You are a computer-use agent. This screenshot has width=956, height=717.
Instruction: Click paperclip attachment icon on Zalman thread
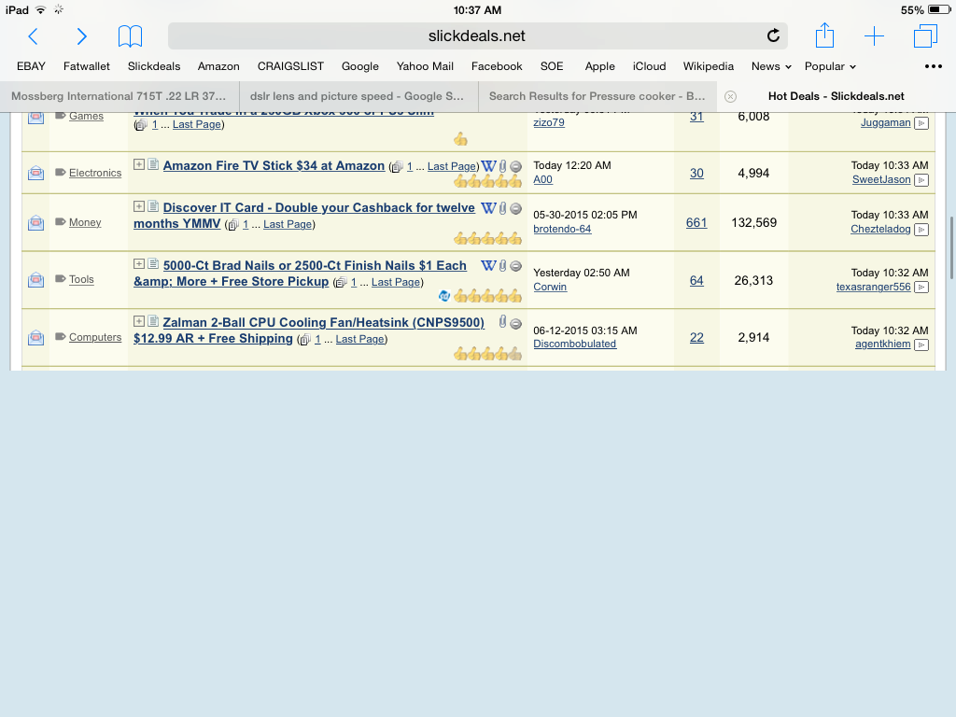(x=502, y=322)
